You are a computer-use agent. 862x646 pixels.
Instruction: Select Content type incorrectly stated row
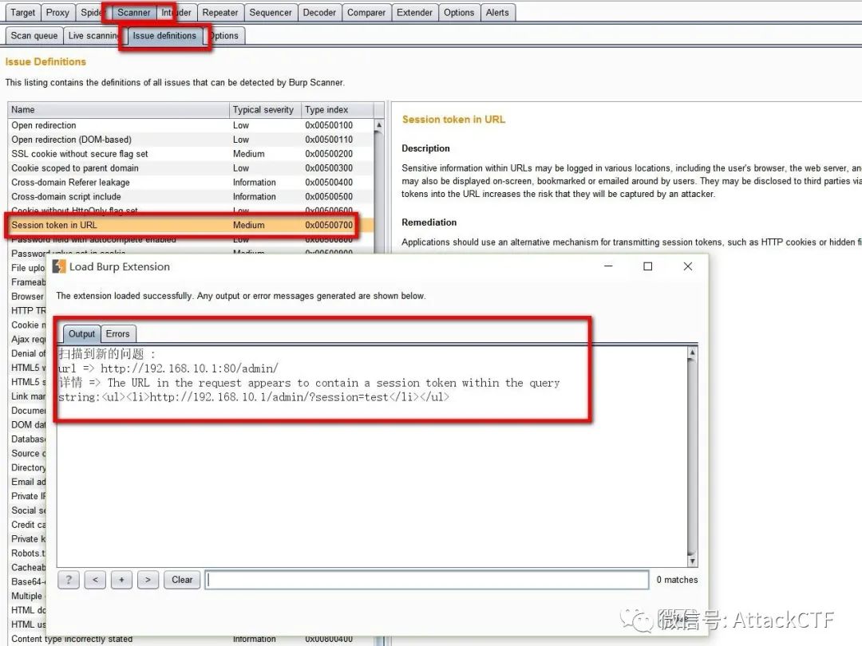click(190, 639)
